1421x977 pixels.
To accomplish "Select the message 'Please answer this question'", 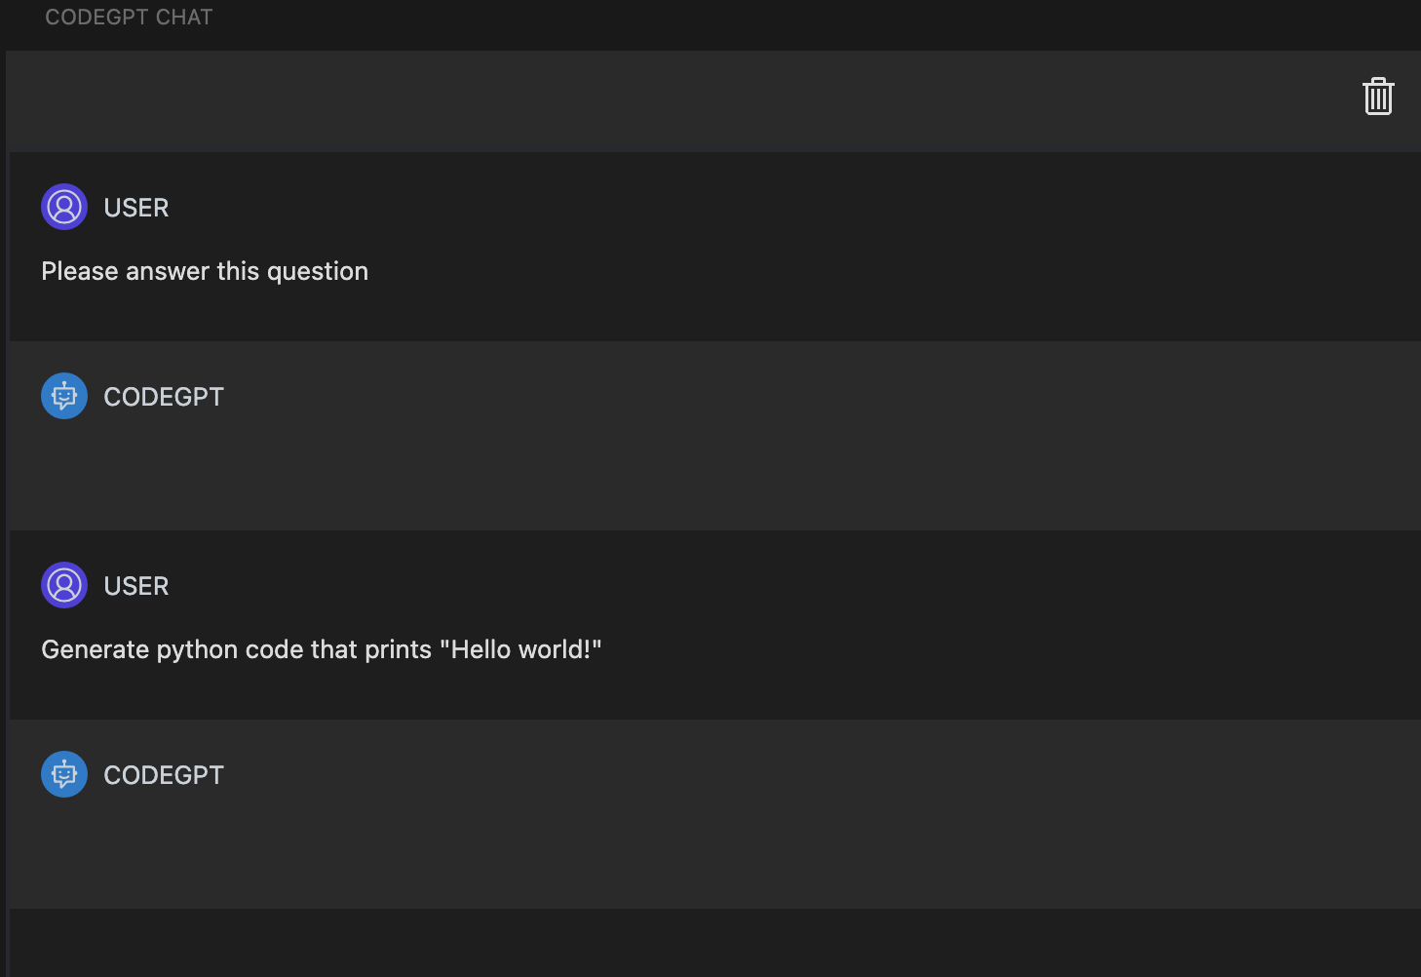I will coord(204,270).
